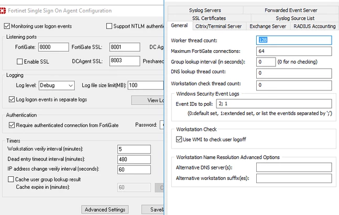Open the Forwarded Event Server tab
Viewport: 339px width, 215px height.
click(291, 10)
